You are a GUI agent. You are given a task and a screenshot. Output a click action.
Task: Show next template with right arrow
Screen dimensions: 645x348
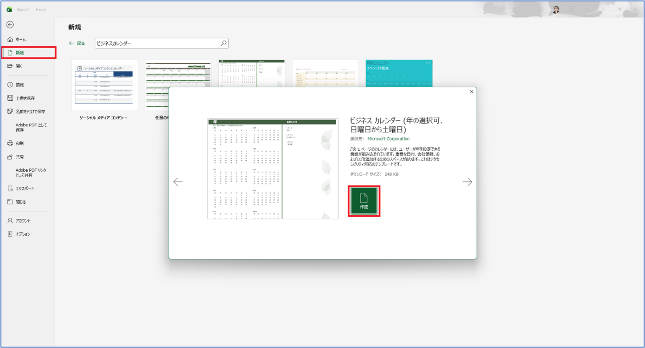coord(467,182)
